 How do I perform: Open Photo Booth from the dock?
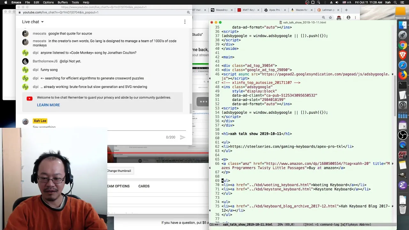point(403,155)
